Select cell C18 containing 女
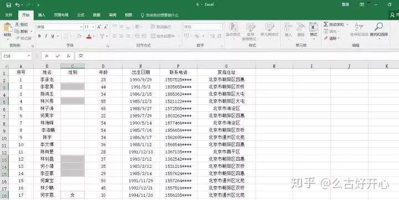The image size is (399, 200). (x=73, y=195)
